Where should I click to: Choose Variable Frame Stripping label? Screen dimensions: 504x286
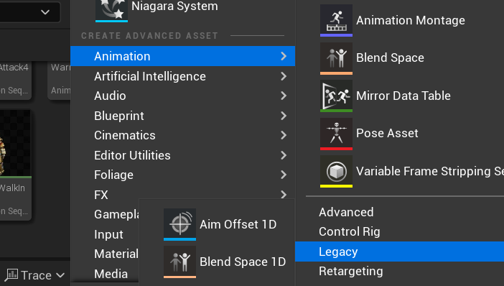click(430, 171)
